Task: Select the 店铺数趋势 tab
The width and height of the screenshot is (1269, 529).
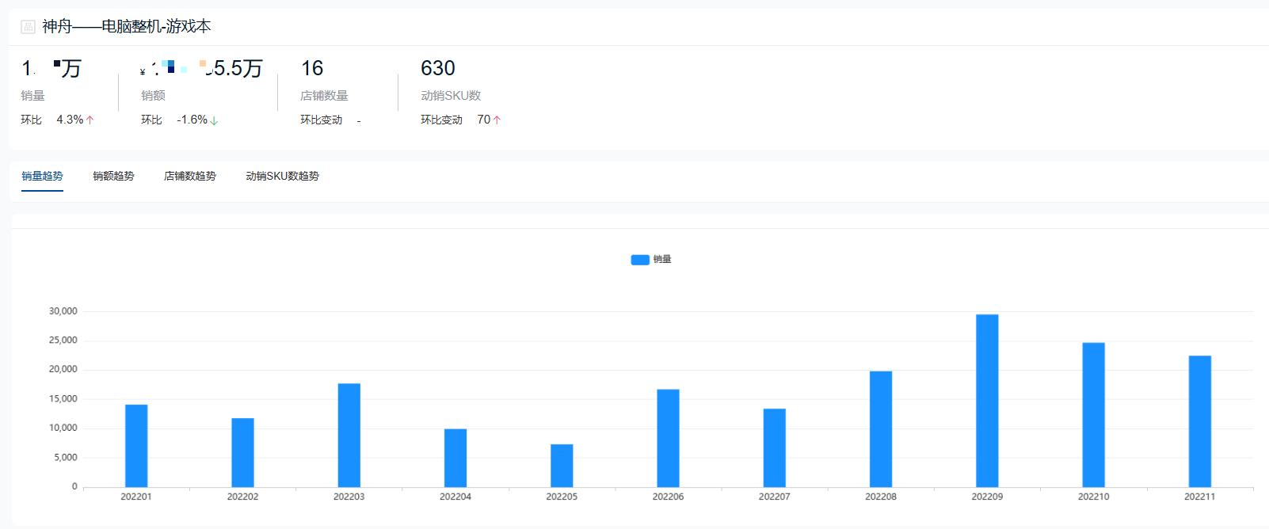Action: tap(190, 176)
